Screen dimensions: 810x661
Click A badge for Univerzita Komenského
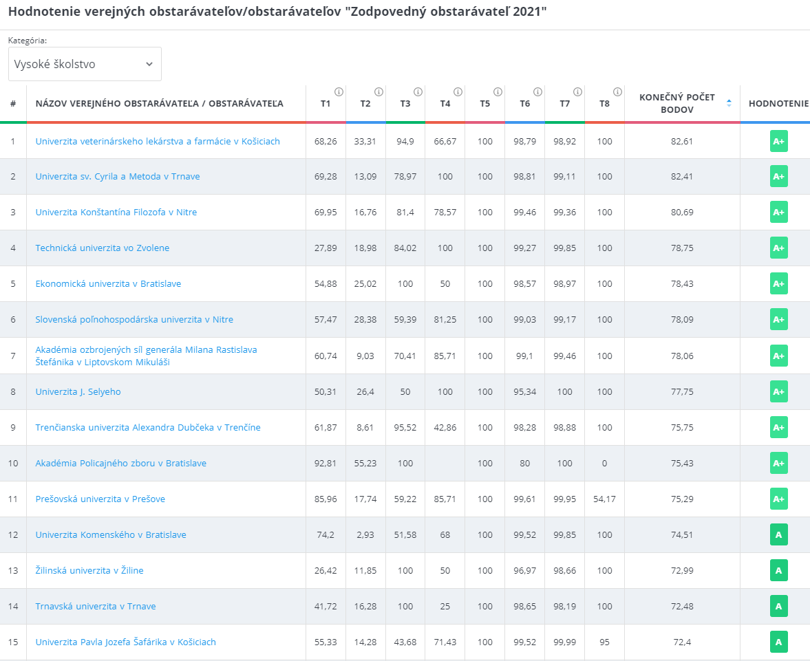point(778,534)
